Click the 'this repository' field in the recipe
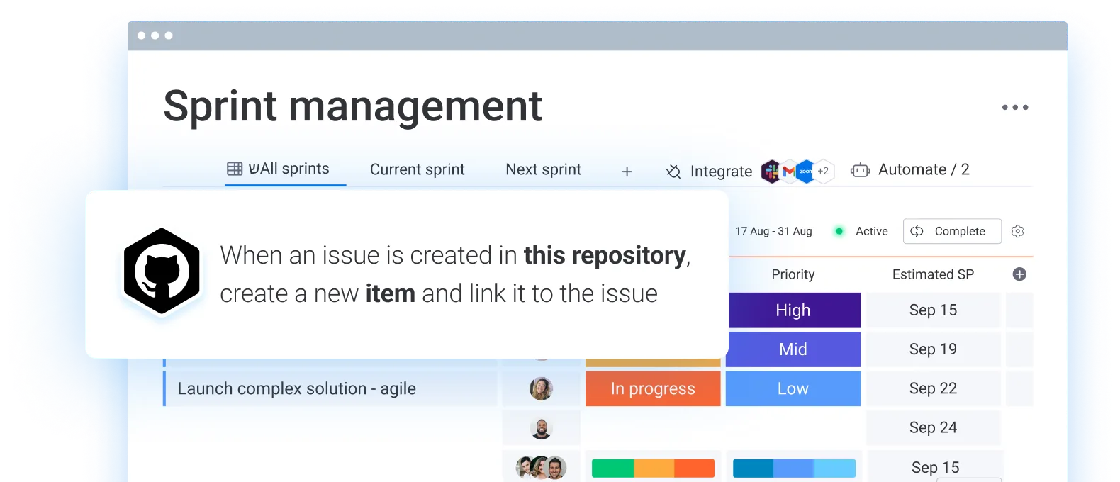 [605, 255]
